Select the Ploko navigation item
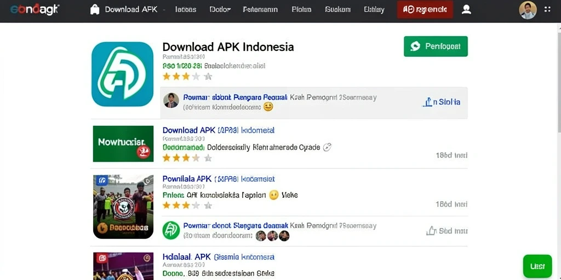This screenshot has width=561, height=280. pyautogui.click(x=301, y=10)
